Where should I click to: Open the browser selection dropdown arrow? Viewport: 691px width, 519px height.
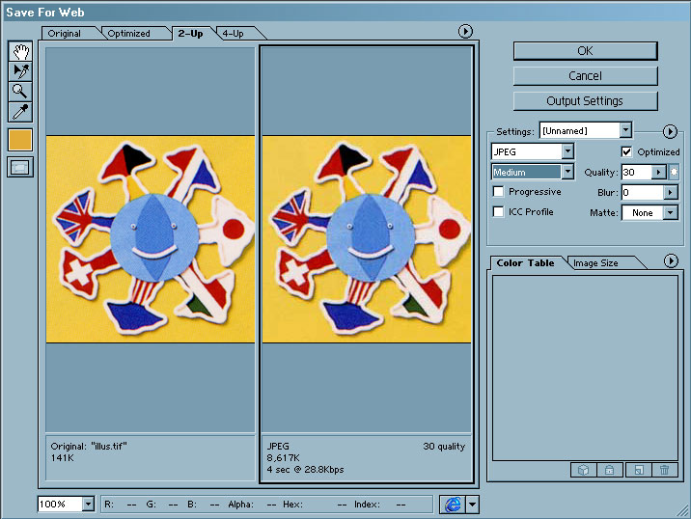473,505
